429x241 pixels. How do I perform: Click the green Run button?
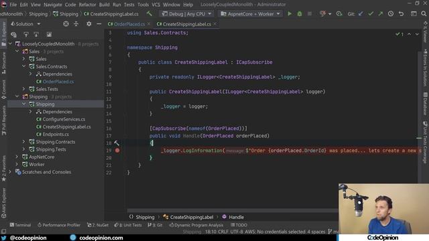click(x=290, y=13)
